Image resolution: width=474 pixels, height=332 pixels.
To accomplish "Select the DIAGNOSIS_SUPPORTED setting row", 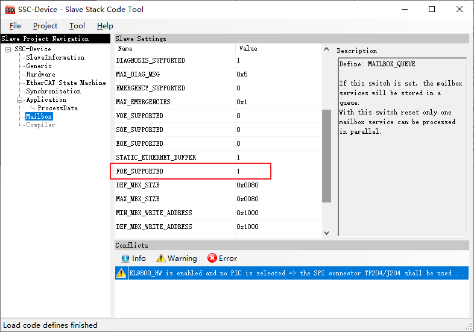I will 218,60.
